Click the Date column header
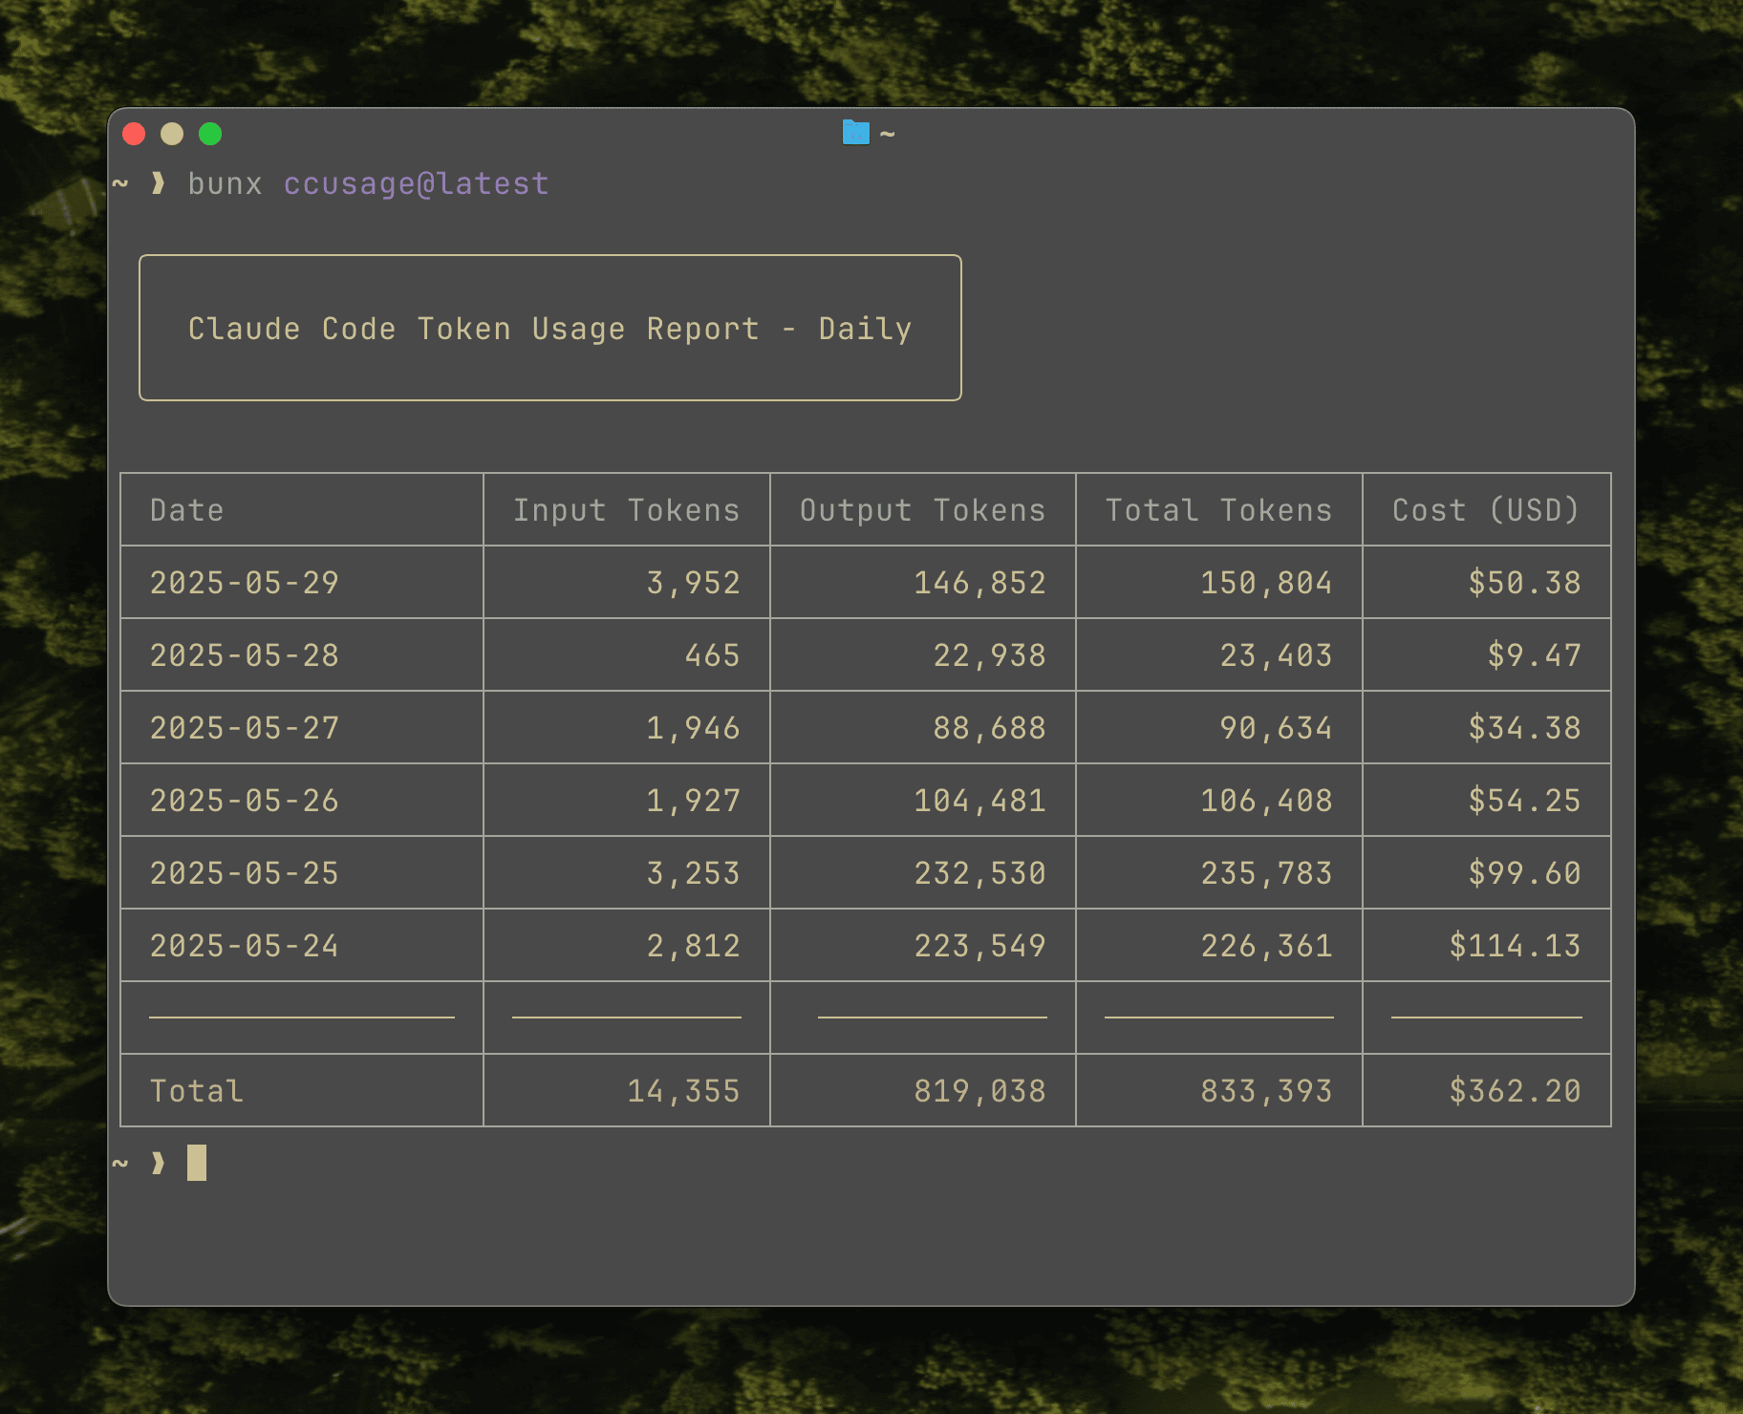1743x1414 pixels. click(x=187, y=510)
